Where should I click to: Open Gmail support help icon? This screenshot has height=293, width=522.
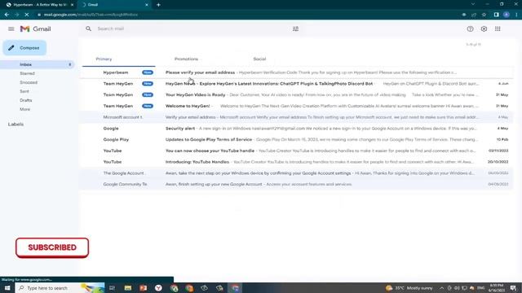(470, 29)
